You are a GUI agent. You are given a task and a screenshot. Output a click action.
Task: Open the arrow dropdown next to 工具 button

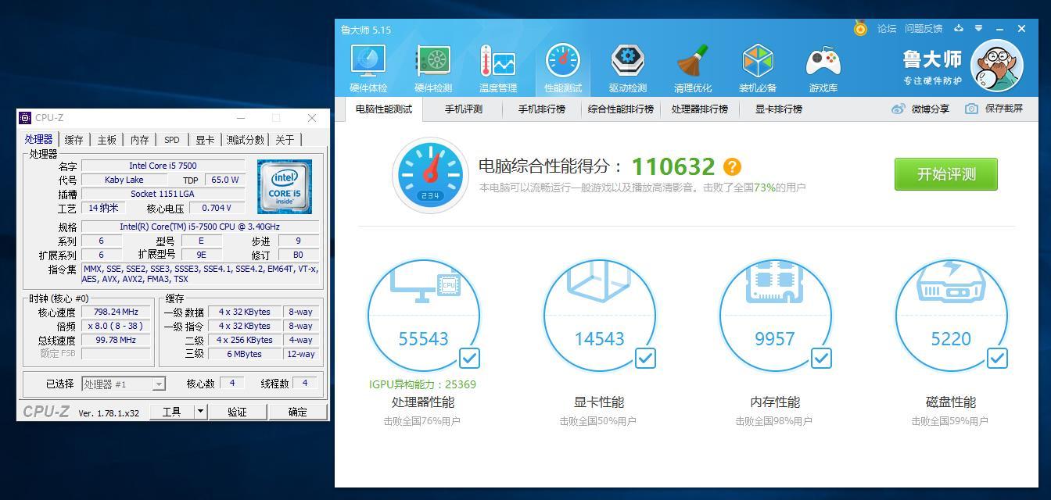coord(200,412)
